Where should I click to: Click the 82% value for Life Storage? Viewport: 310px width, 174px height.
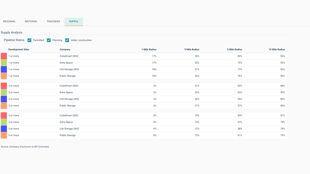[x=282, y=99]
